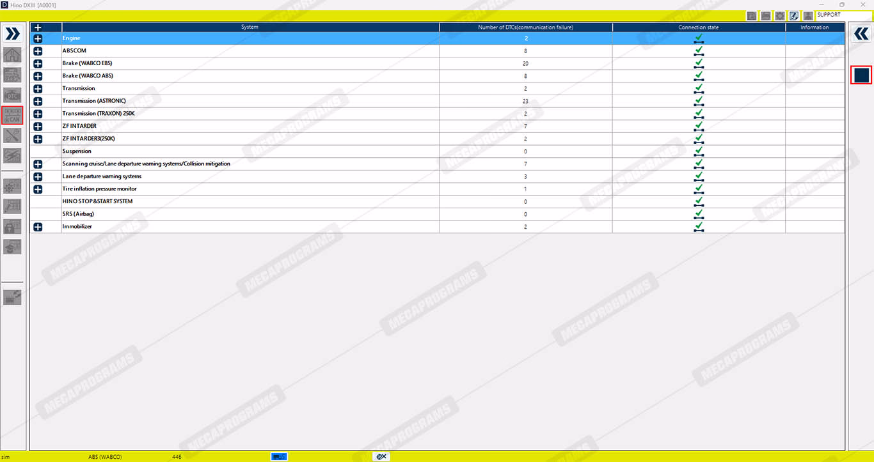Expand the Immobilizer row
Screen dimensions: 874x462
(x=38, y=227)
